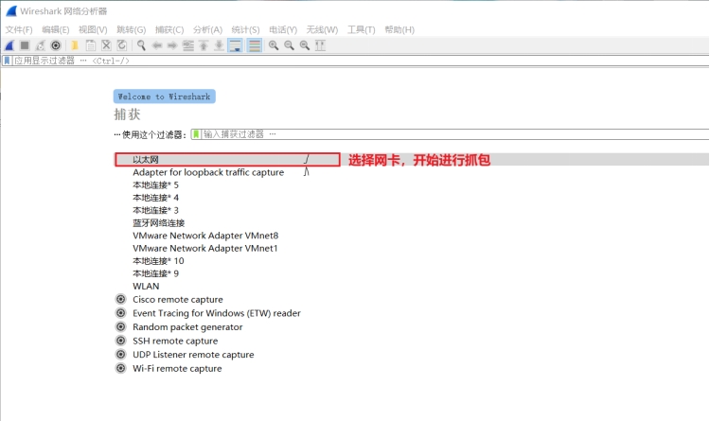Open 捕获(C) menu
The width and height of the screenshot is (710, 421).
169,30
